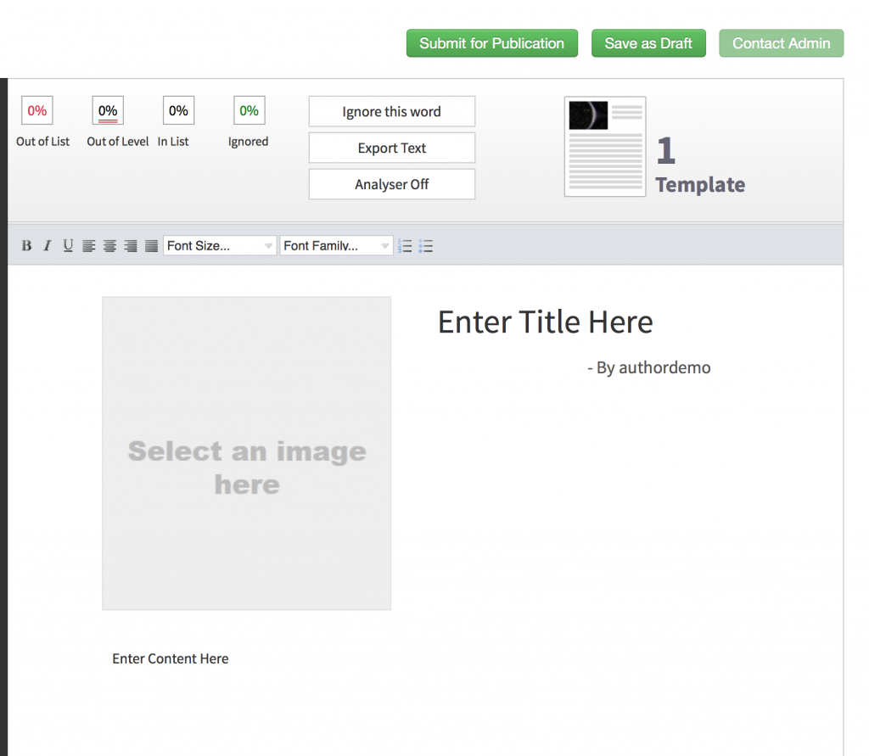Insert a numbered list

click(405, 246)
